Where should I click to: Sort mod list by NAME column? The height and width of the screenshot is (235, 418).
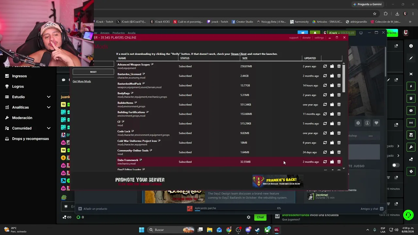tap(122, 58)
